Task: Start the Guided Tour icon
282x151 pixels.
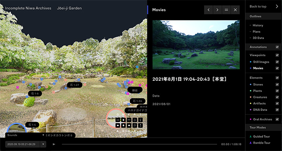Action: (251, 137)
